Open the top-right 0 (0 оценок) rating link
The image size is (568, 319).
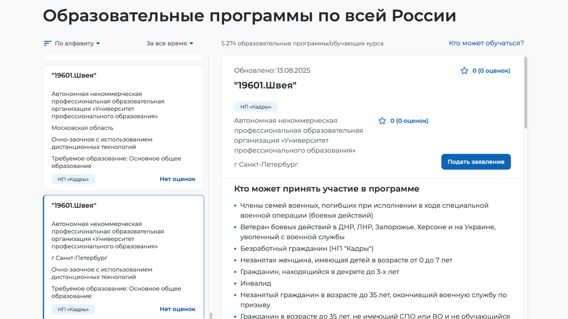(x=491, y=71)
